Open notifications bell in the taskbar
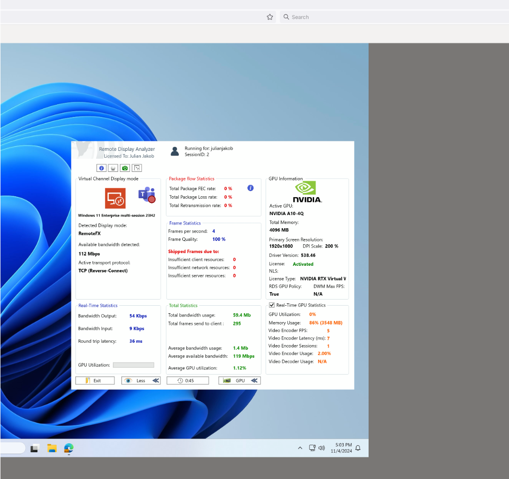 click(x=358, y=448)
